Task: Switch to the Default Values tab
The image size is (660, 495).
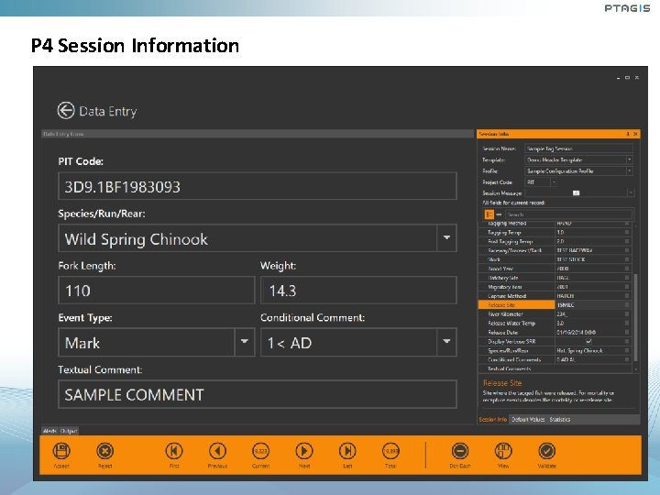Action: tap(528, 419)
